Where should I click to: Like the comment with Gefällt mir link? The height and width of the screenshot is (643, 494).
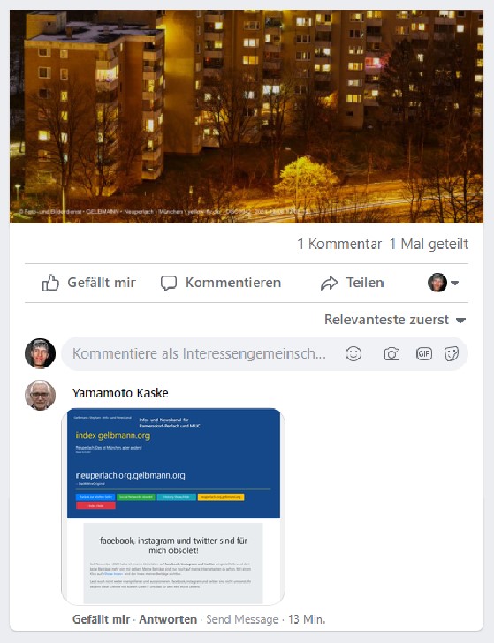[101, 619]
